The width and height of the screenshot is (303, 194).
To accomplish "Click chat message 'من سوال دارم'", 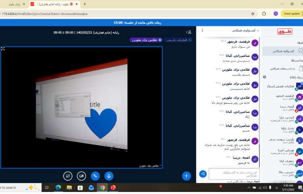I will point(240,47).
